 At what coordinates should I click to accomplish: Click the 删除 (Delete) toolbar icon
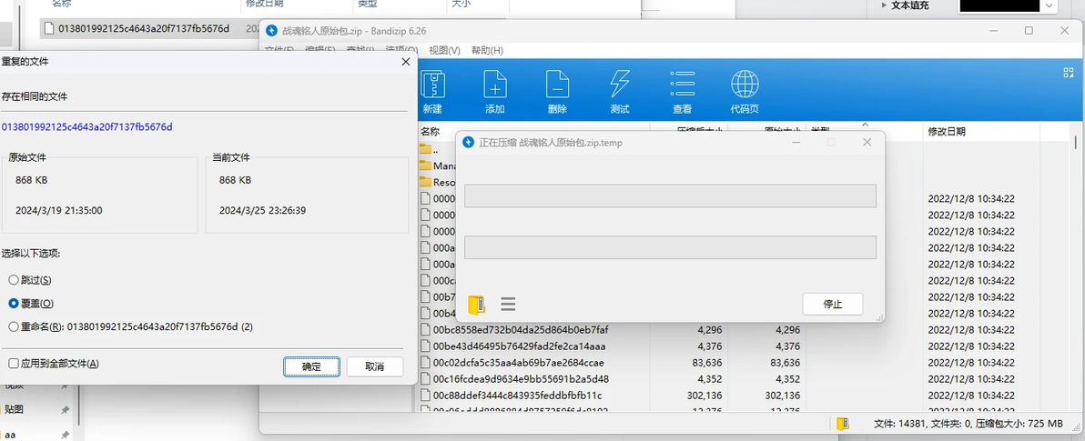pos(557,85)
